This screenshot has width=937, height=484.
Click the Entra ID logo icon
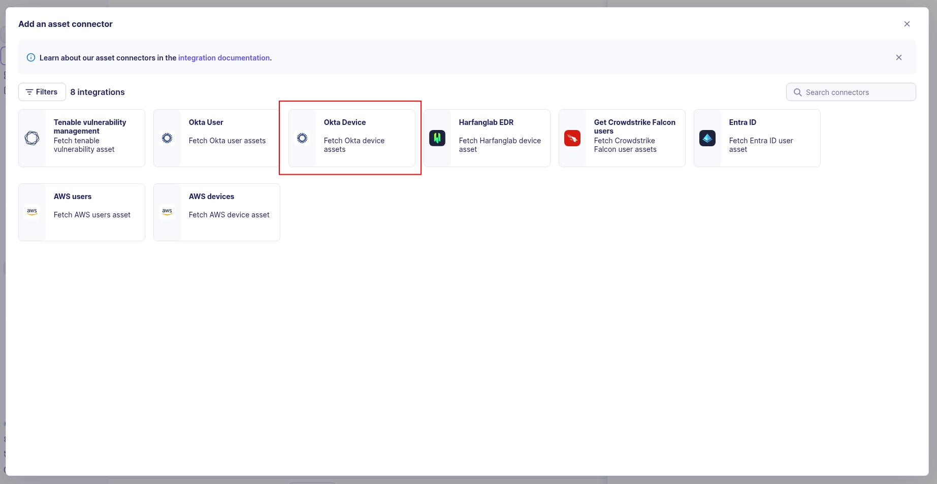point(707,138)
